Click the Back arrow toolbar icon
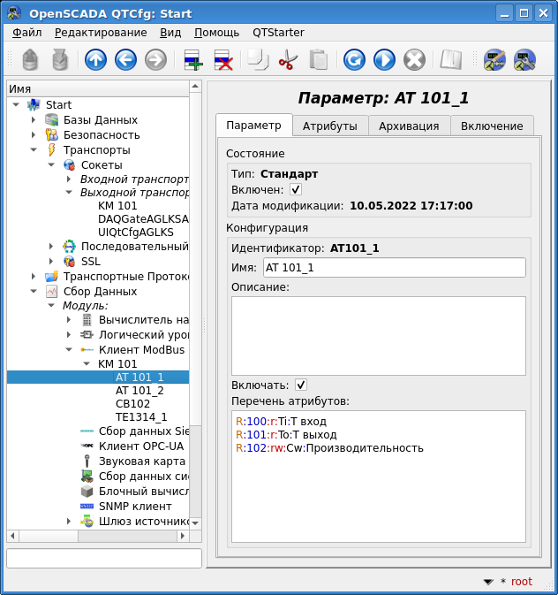This screenshot has width=558, height=595. [125, 59]
